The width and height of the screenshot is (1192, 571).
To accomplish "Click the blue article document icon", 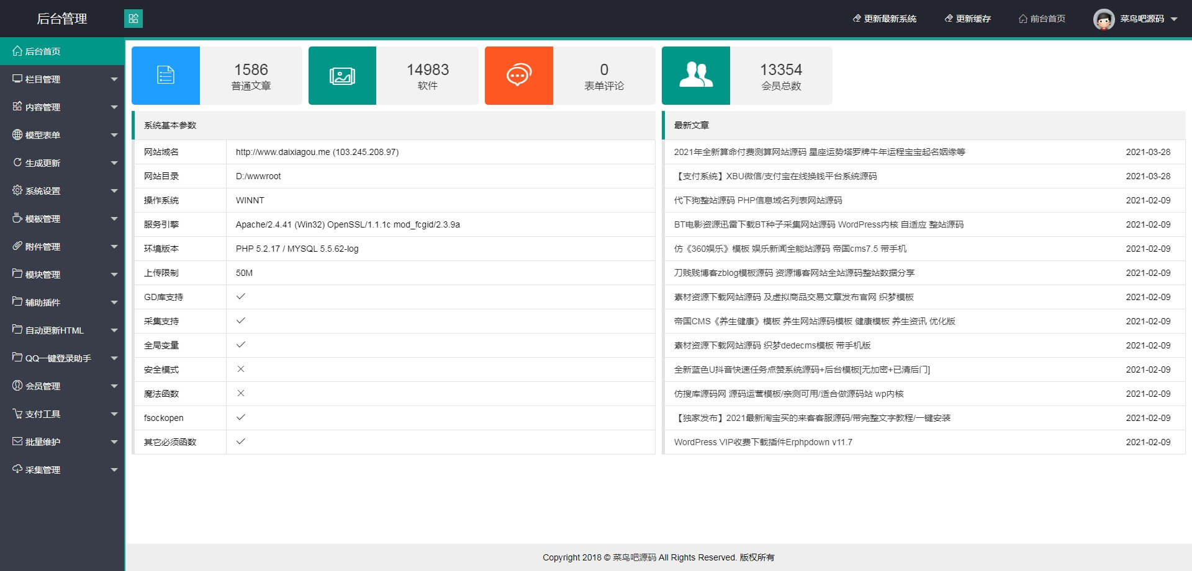I will tap(165, 76).
